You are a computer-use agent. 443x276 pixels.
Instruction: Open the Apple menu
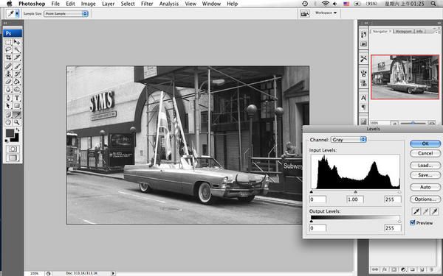point(9,4)
